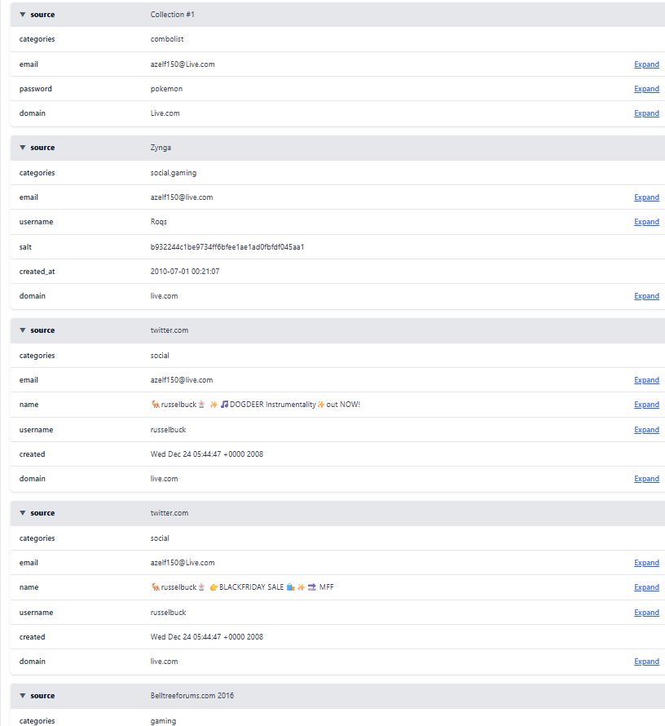Expand the email row above BLACKFRIDAY name
This screenshot has width=665, height=726.
(x=646, y=563)
